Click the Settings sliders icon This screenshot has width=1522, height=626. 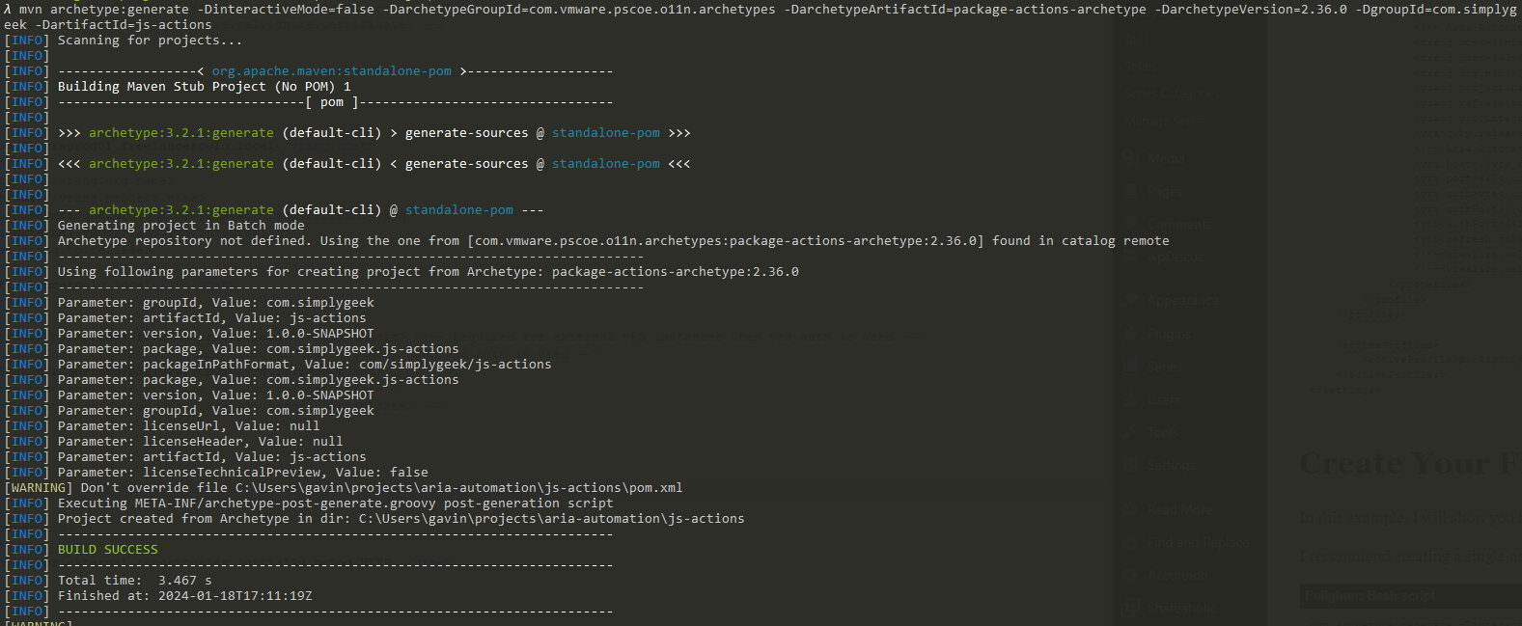[1130, 465]
